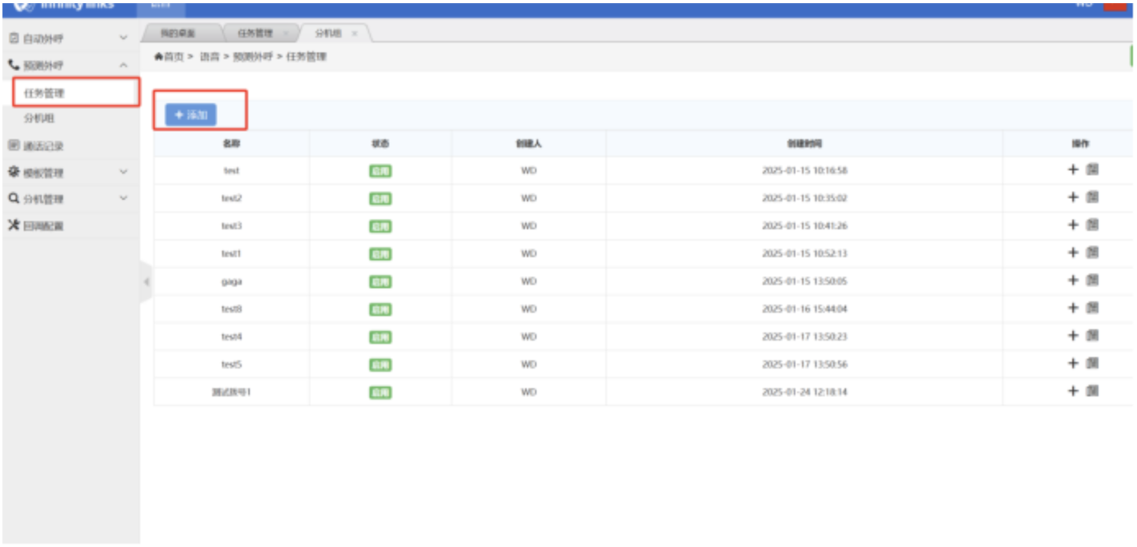
Task: Click the 启用 status badge for test5
Action: (x=380, y=365)
